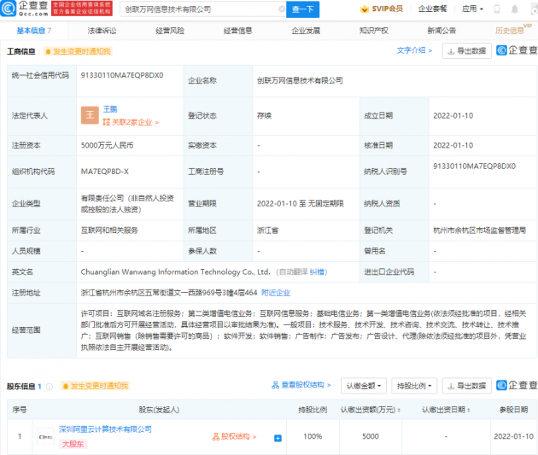Click the download icon in 股东信息 导出数据

[x=451, y=387]
